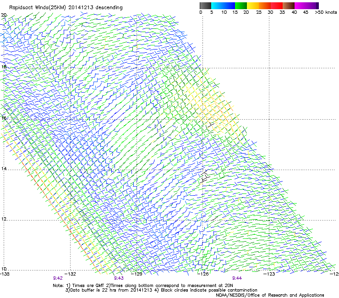The image size is (339, 298).
Task: Click the title 'Rapidscat Winds(25KM) 20141213 descending'
Action: [66, 7]
